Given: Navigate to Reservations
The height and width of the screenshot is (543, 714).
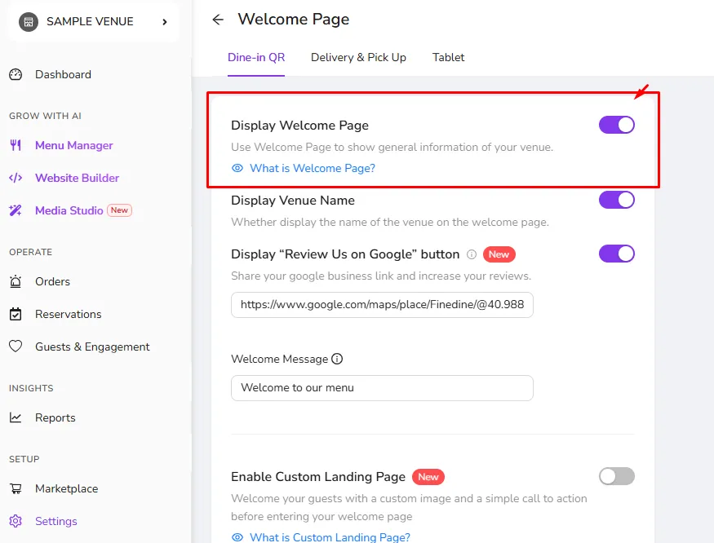Looking at the screenshot, I should (68, 314).
